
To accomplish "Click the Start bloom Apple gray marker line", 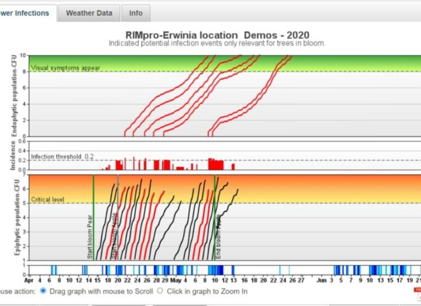I will 118,217.
